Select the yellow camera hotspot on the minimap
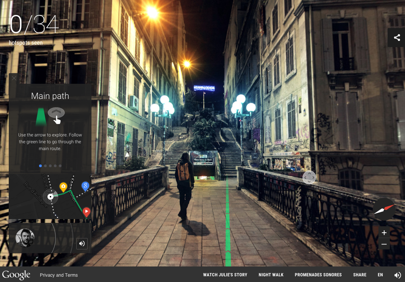Viewport: 405px width, 282px height. (x=63, y=186)
